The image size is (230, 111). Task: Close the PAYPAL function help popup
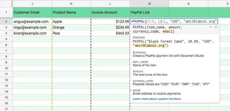pyautogui.click(x=216, y=27)
